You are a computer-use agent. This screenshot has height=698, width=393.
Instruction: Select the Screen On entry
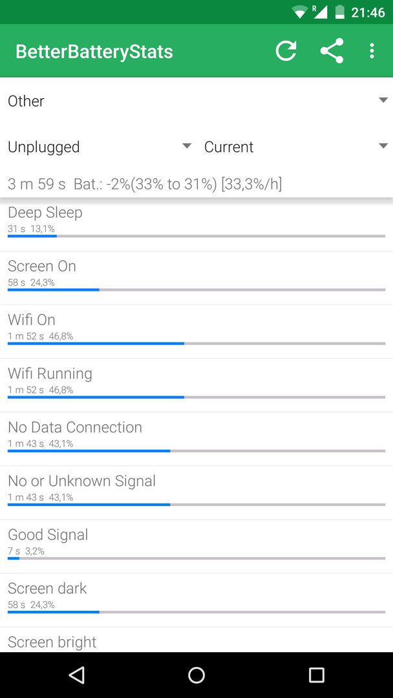(x=197, y=278)
